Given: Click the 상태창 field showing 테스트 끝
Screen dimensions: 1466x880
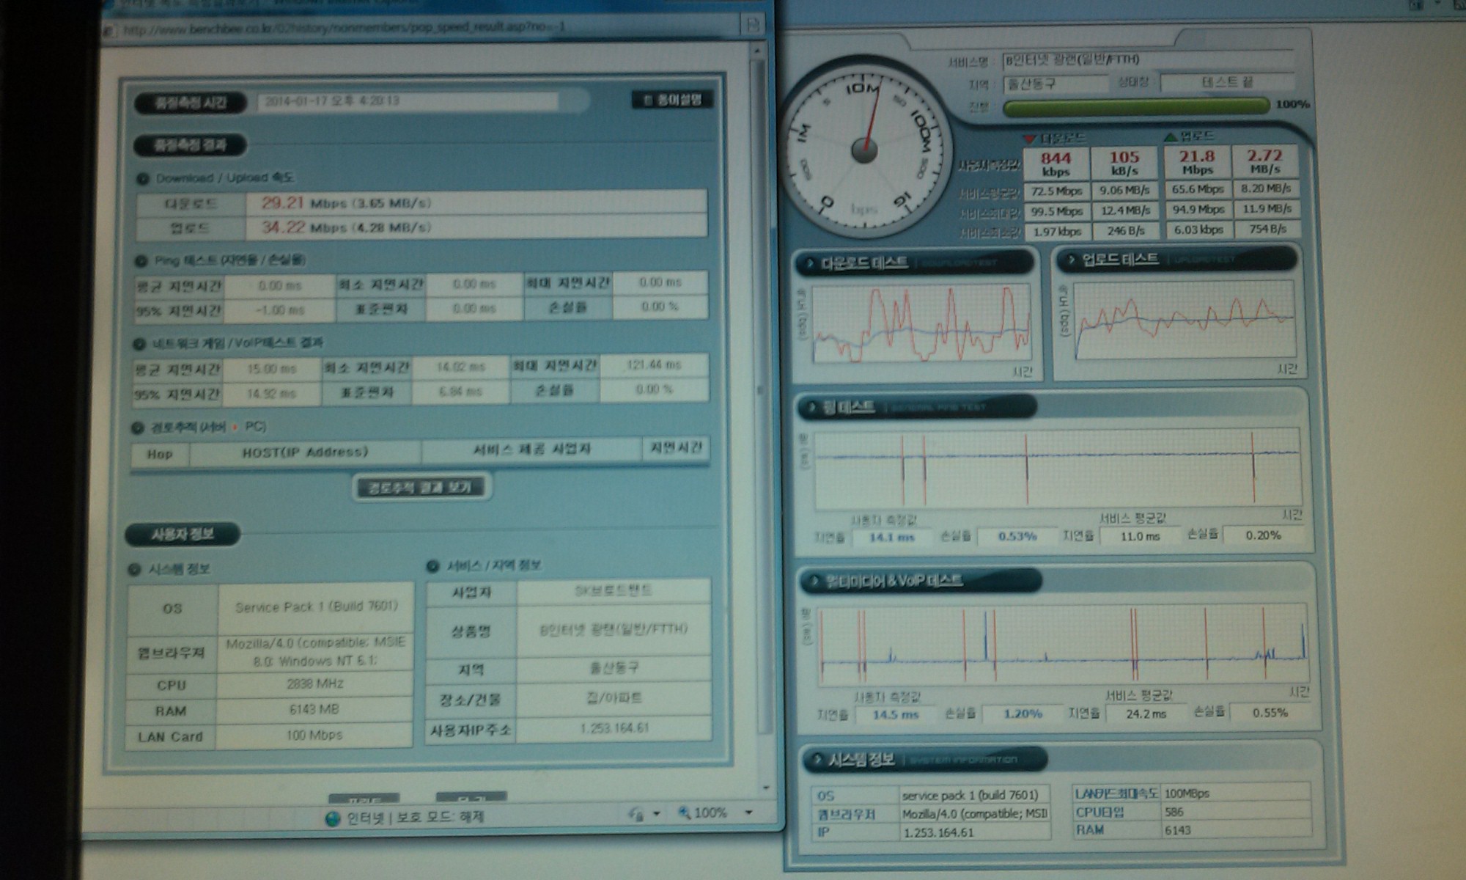Looking at the screenshot, I should click(1228, 82).
